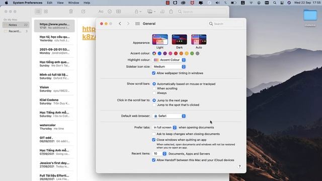322x181 pixels.
Task: Click the forward arrow in System Preferences
Action: tap(128, 24)
